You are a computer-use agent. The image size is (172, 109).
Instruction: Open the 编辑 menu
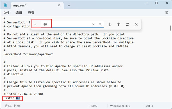(19, 13)
